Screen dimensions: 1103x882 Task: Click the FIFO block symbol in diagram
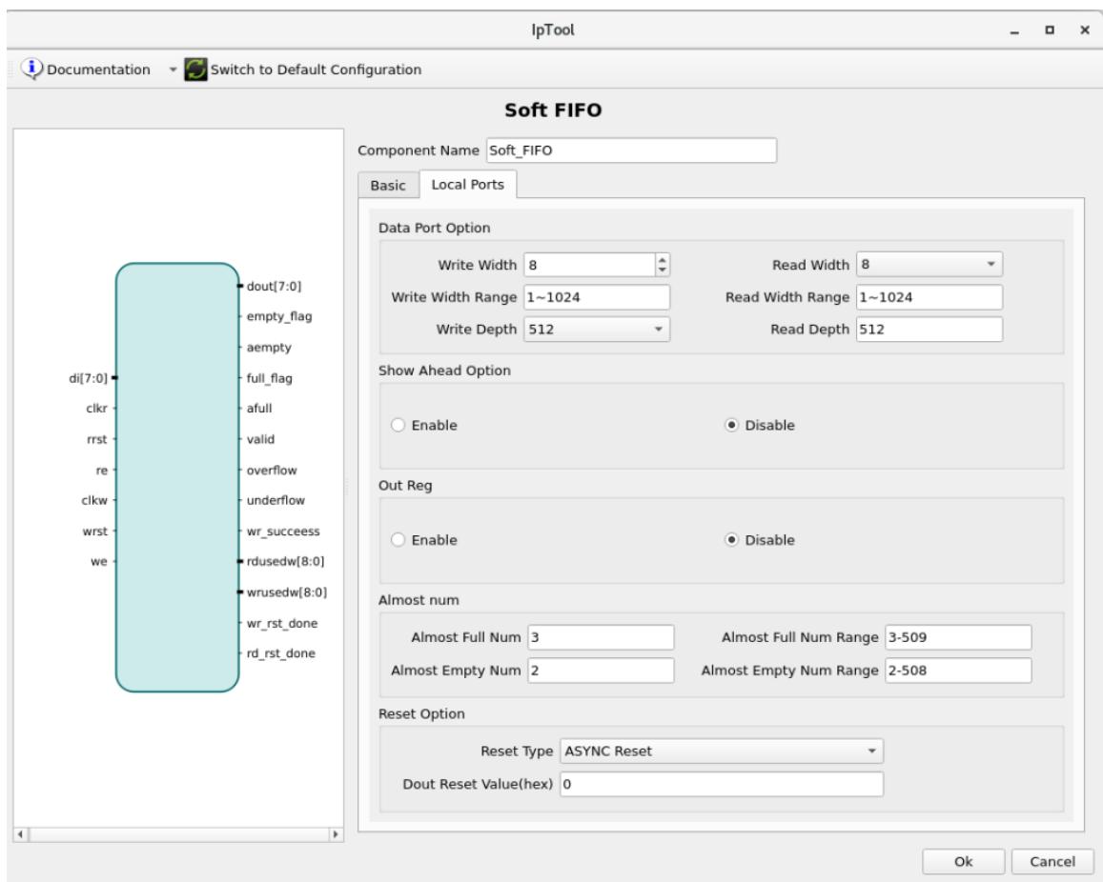pos(177,478)
